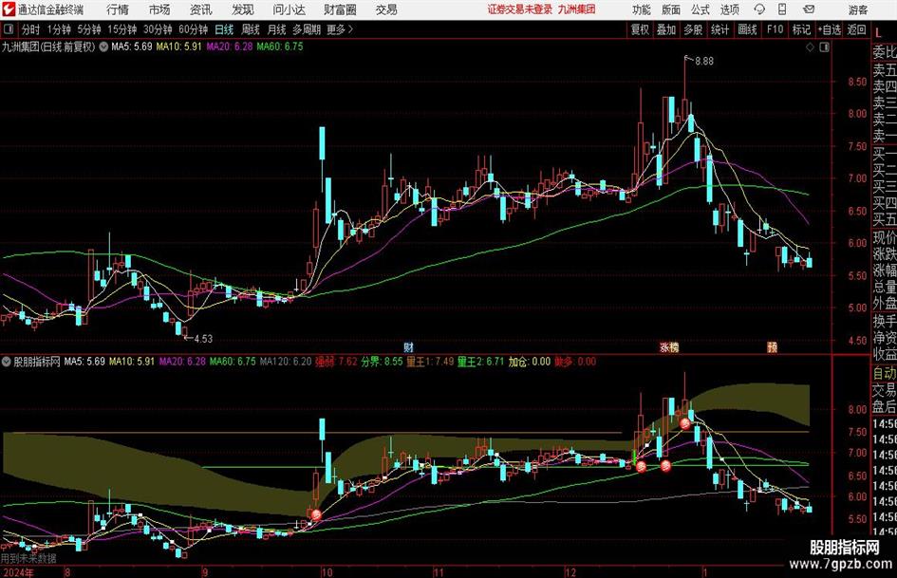Image resolution: width=897 pixels, height=578 pixels.
Task: Switch to the 分时 period tab
Action: click(30, 29)
